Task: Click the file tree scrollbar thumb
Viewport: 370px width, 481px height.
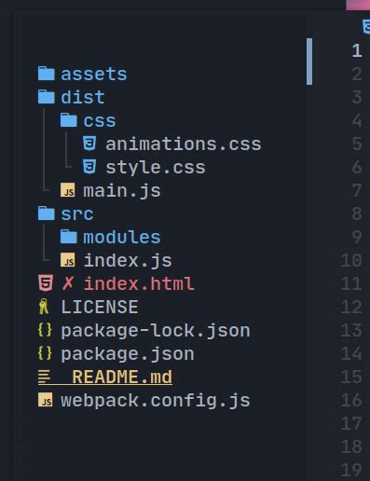Action: (309, 62)
